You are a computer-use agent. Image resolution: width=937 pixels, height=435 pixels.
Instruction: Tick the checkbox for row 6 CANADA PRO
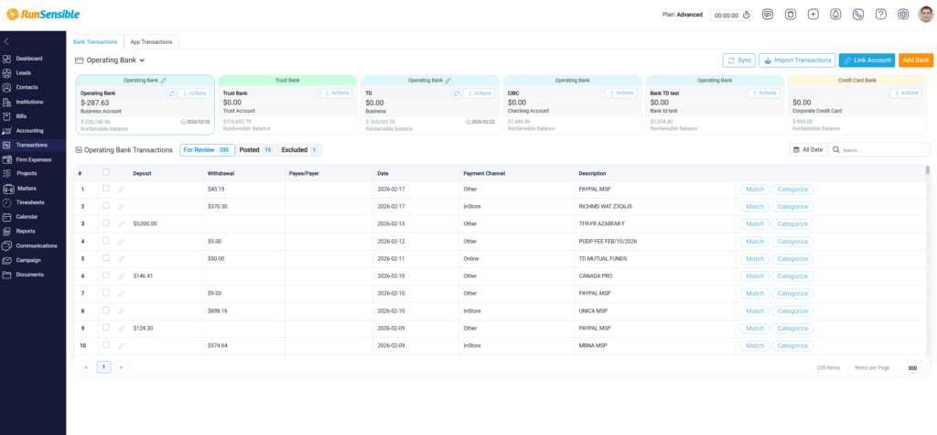pos(106,276)
